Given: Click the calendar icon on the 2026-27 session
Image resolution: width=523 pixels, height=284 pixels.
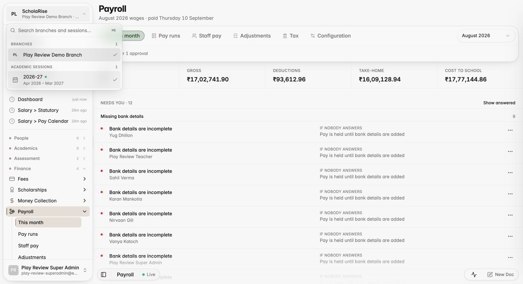Looking at the screenshot, I should [x=15, y=80].
